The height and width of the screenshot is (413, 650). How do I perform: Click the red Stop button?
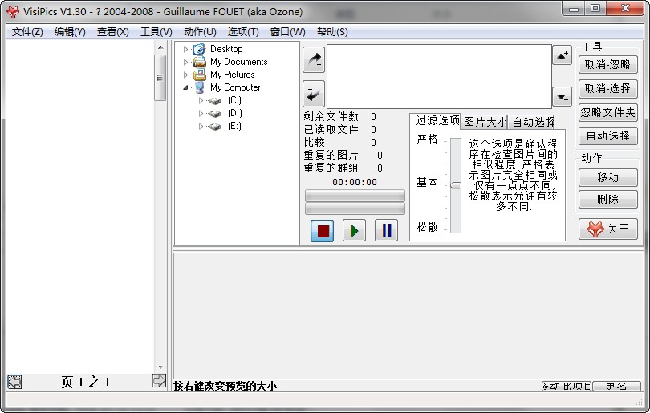click(x=322, y=230)
